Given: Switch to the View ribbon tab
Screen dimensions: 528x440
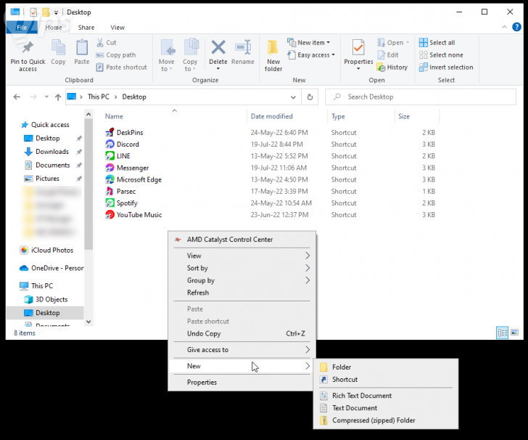Looking at the screenshot, I should pos(117,28).
